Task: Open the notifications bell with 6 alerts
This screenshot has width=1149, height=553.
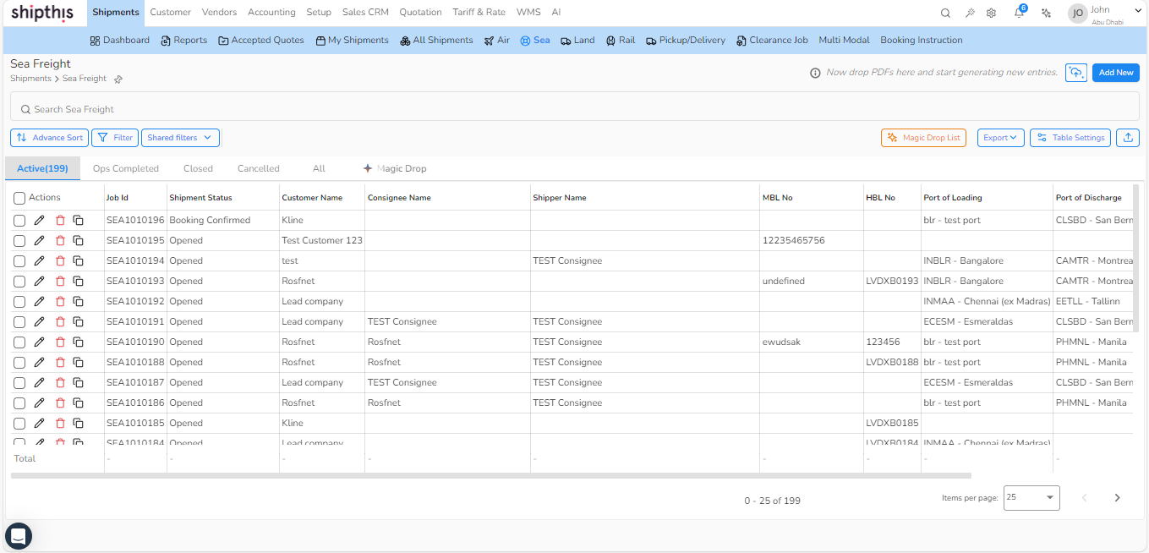Action: click(1019, 13)
